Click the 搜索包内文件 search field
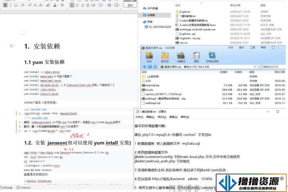 [x=274, y=67]
